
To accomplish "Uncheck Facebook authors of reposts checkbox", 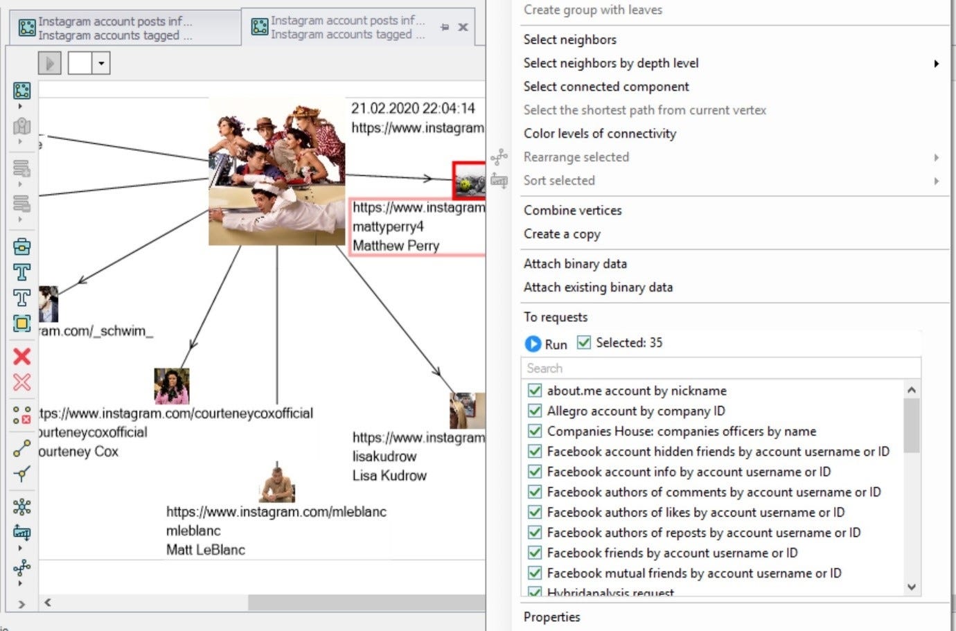I will [534, 532].
